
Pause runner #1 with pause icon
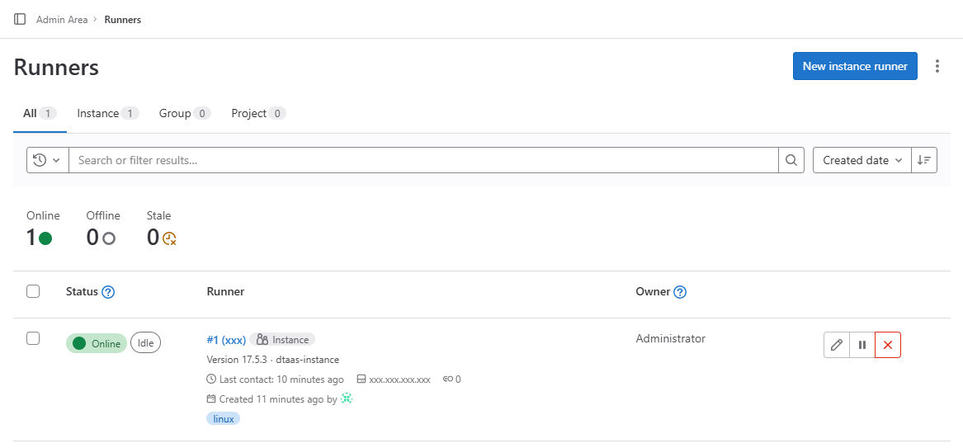[862, 345]
